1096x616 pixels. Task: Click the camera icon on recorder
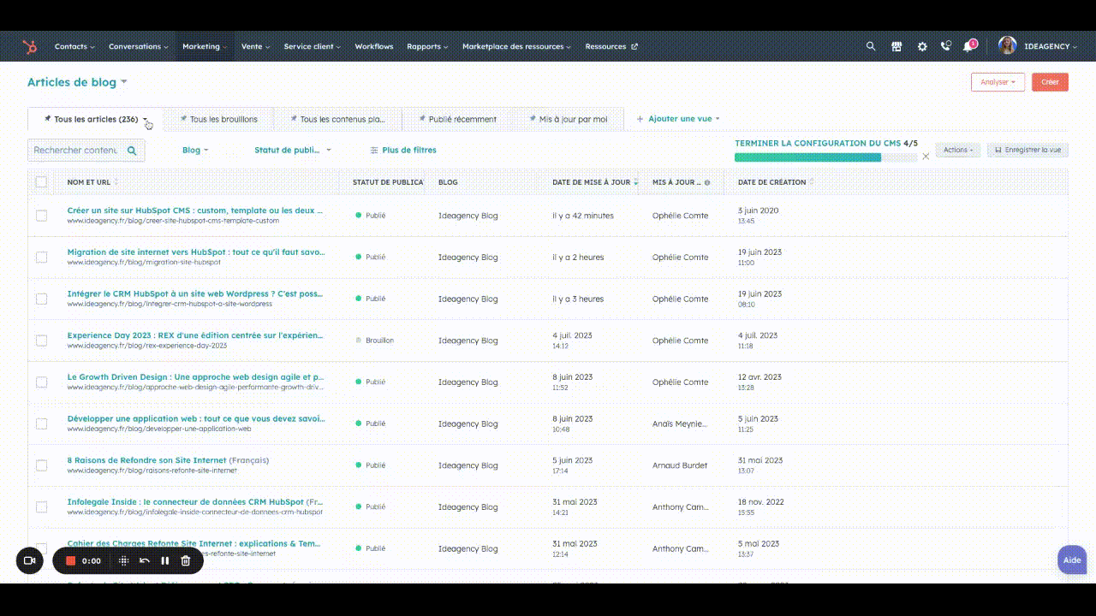(x=29, y=560)
